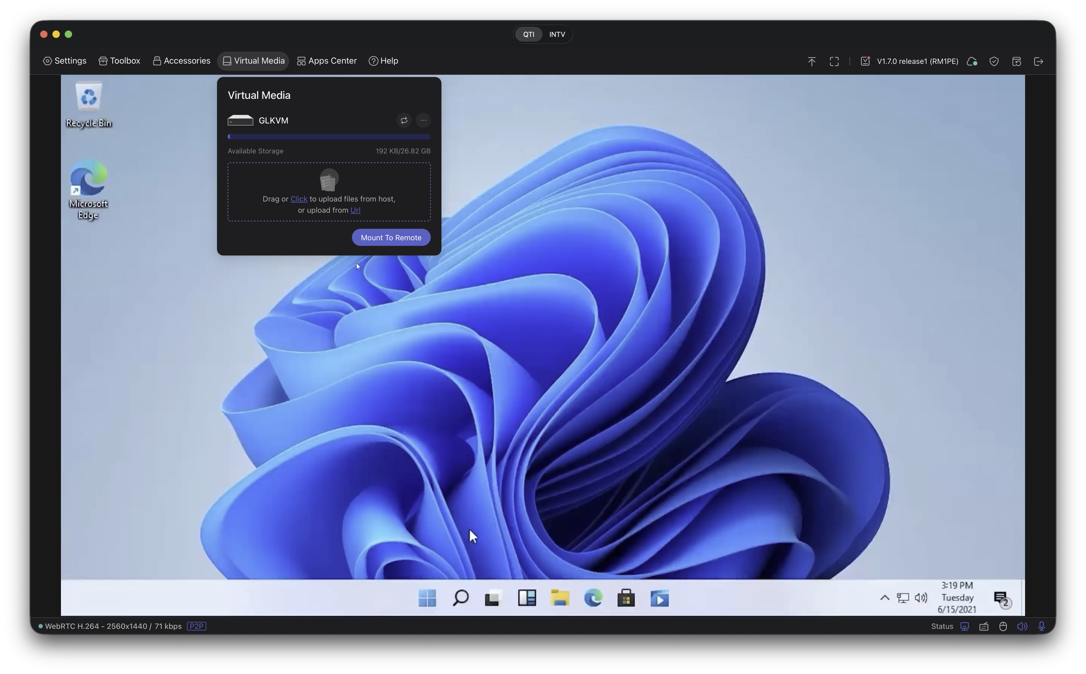Open the Windows Start menu on remote desktop

click(427, 597)
